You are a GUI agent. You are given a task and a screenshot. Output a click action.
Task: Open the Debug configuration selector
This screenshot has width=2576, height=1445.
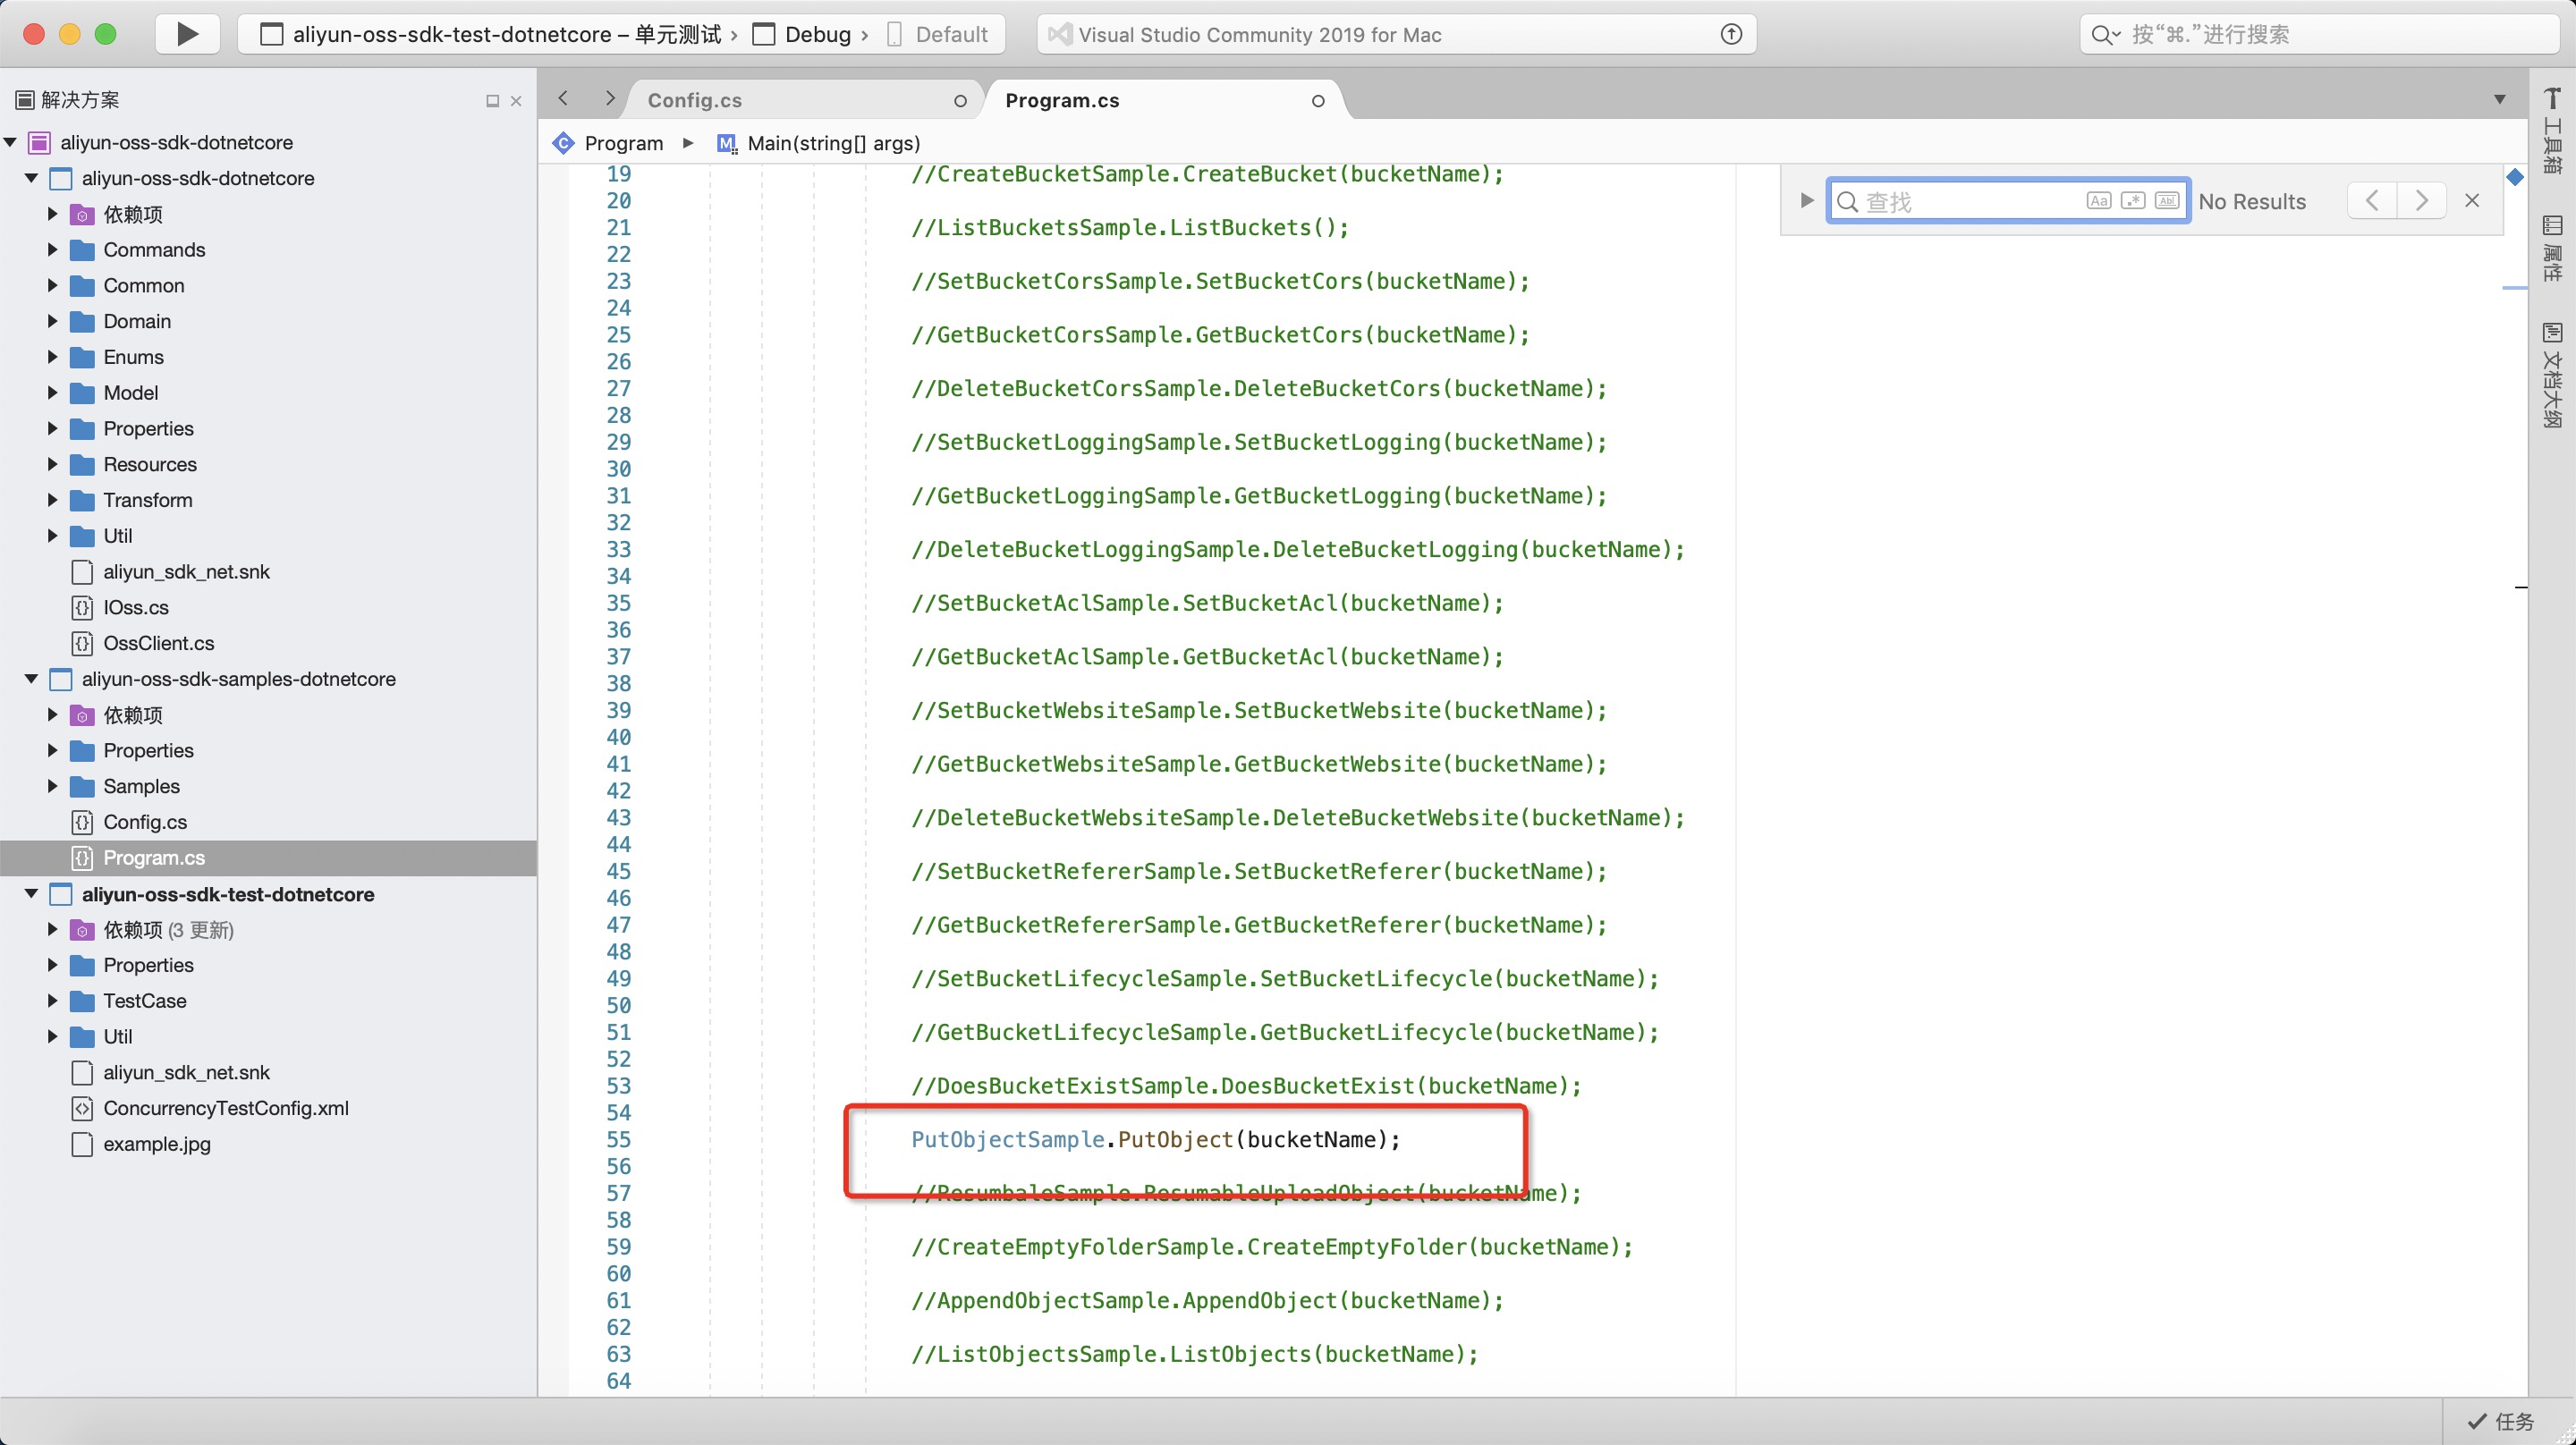tap(817, 34)
